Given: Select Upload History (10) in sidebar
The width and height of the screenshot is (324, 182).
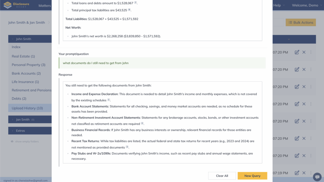Looking at the screenshot, I should (27, 108).
